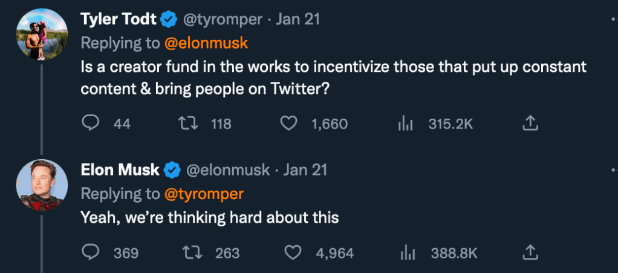View analytics for Tyler Todt's tweet

405,123
